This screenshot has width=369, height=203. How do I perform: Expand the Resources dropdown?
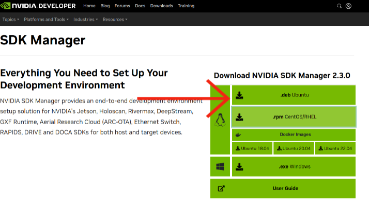[x=115, y=20]
